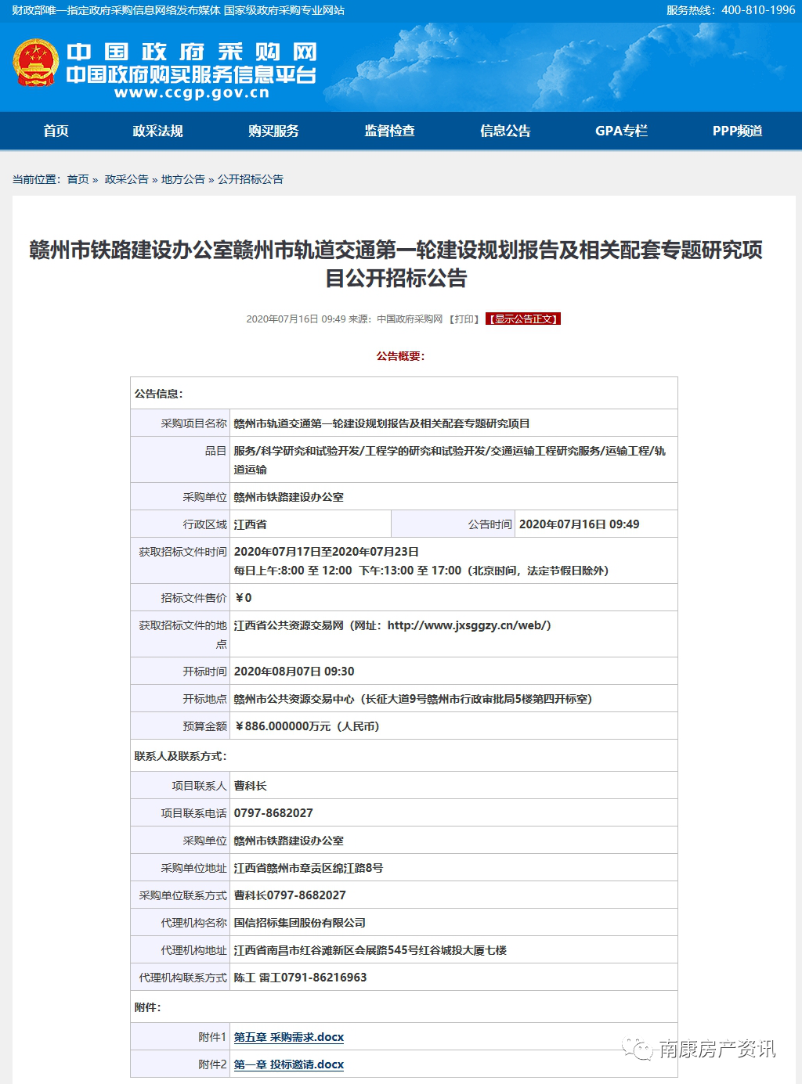Click the red 显示公告正文 button

pyautogui.click(x=523, y=319)
